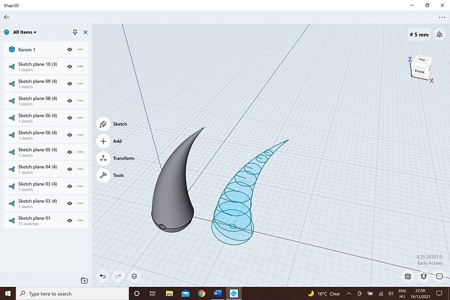The height and width of the screenshot is (300, 450).
Task: Click the Top face of orientation cube
Action: click(x=422, y=59)
